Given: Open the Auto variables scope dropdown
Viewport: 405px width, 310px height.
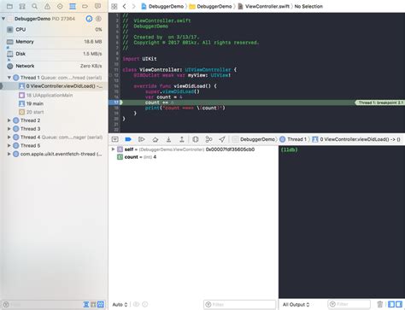Looking at the screenshot, I should pos(120,304).
